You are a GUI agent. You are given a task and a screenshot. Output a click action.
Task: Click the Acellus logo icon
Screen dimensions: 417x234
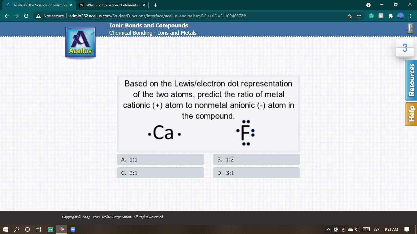(80, 42)
